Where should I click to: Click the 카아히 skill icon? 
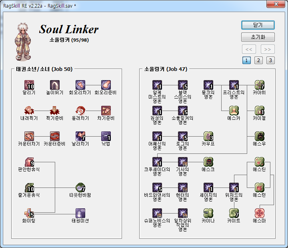click(x=260, y=85)
